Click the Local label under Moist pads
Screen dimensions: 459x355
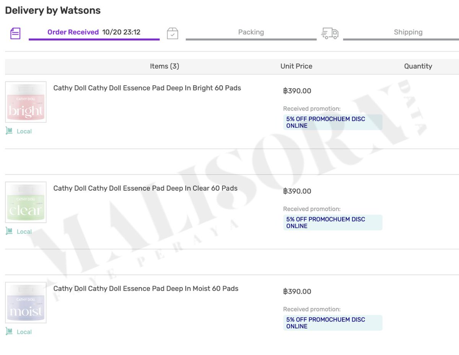(24, 332)
